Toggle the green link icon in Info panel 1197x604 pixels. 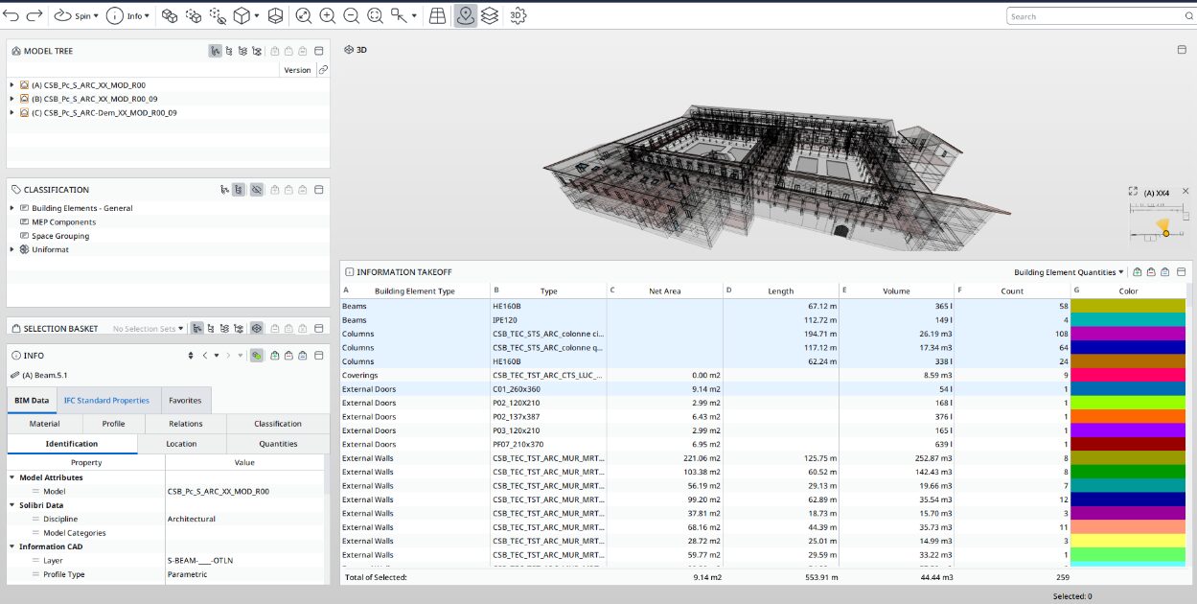pos(257,356)
